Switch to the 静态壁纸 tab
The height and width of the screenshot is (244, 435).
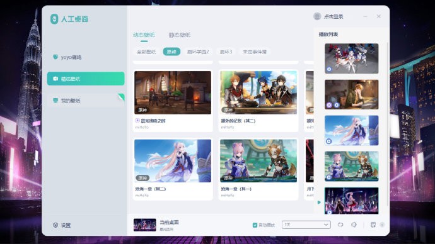(x=180, y=35)
